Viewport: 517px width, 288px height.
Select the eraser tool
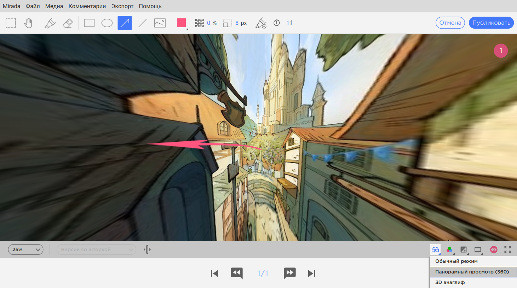(x=68, y=23)
